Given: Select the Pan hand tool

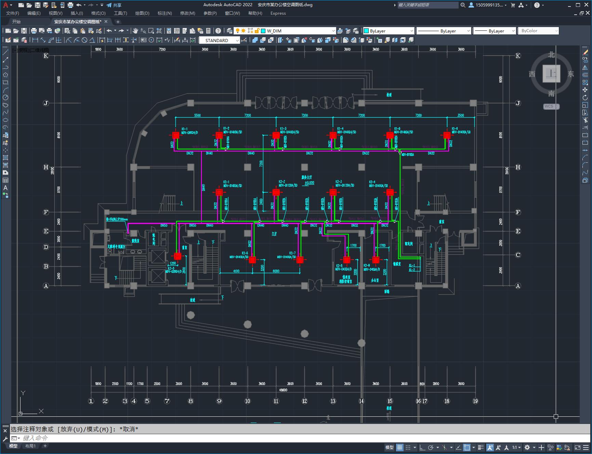Looking at the screenshot, I should click(x=135, y=31).
